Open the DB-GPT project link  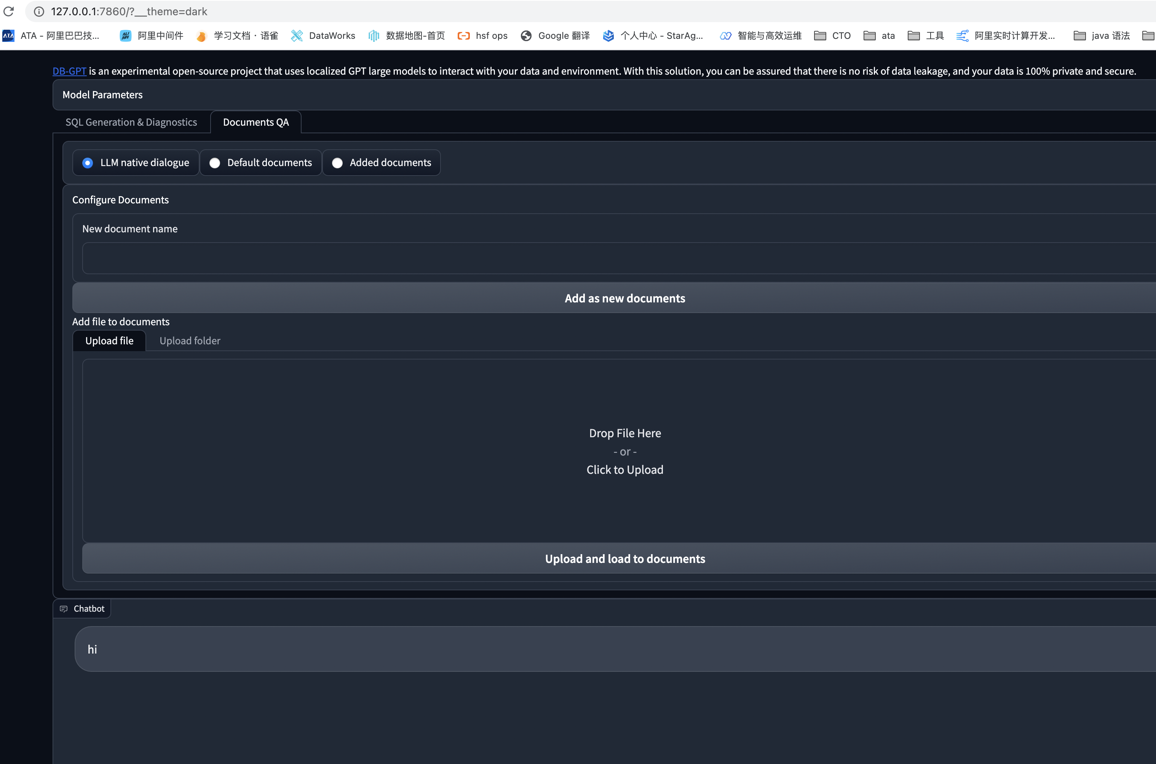point(69,71)
